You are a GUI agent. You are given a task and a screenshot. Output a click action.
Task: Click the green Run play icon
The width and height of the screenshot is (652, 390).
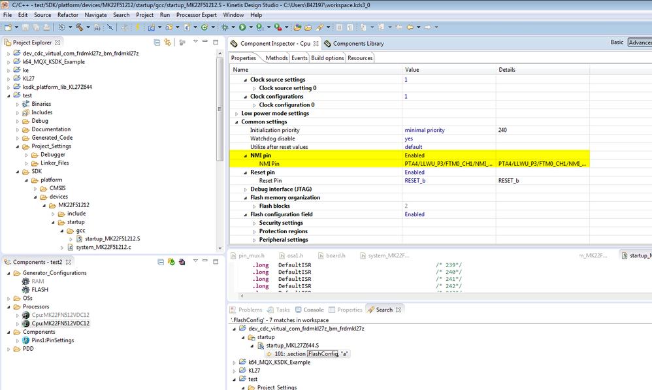(242, 27)
